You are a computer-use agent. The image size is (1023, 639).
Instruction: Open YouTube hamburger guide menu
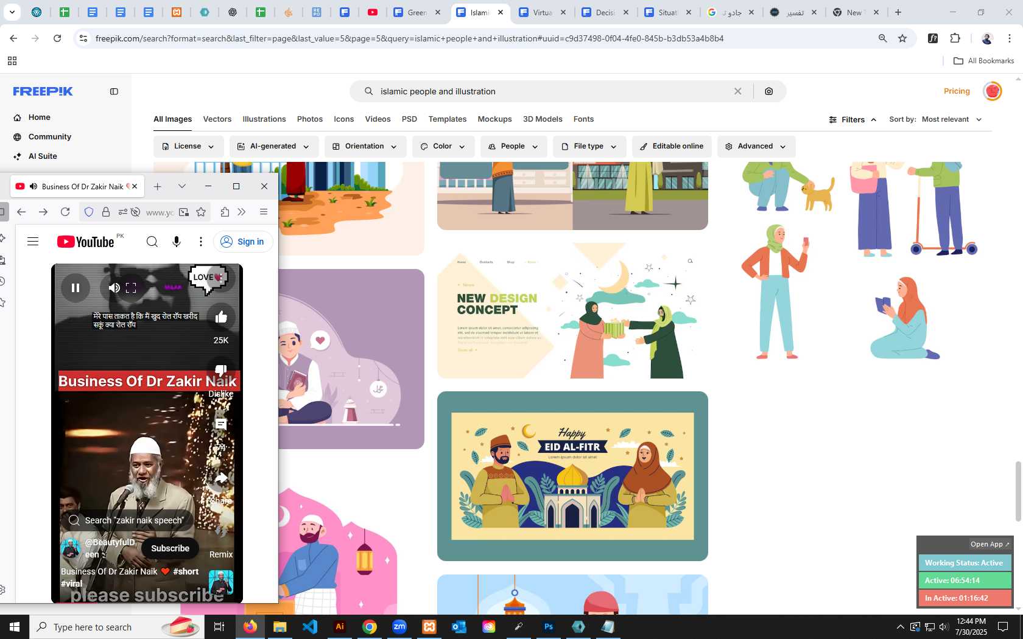click(33, 242)
